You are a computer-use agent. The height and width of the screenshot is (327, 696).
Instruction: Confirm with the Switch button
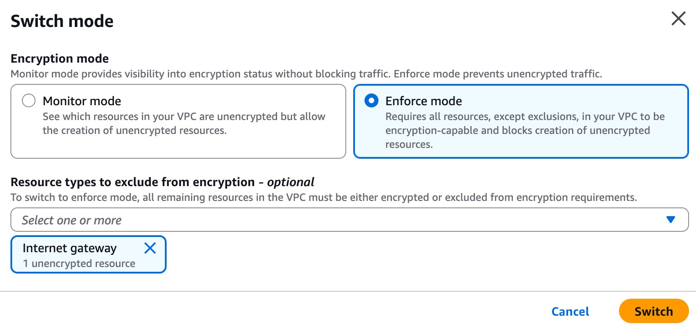(654, 311)
